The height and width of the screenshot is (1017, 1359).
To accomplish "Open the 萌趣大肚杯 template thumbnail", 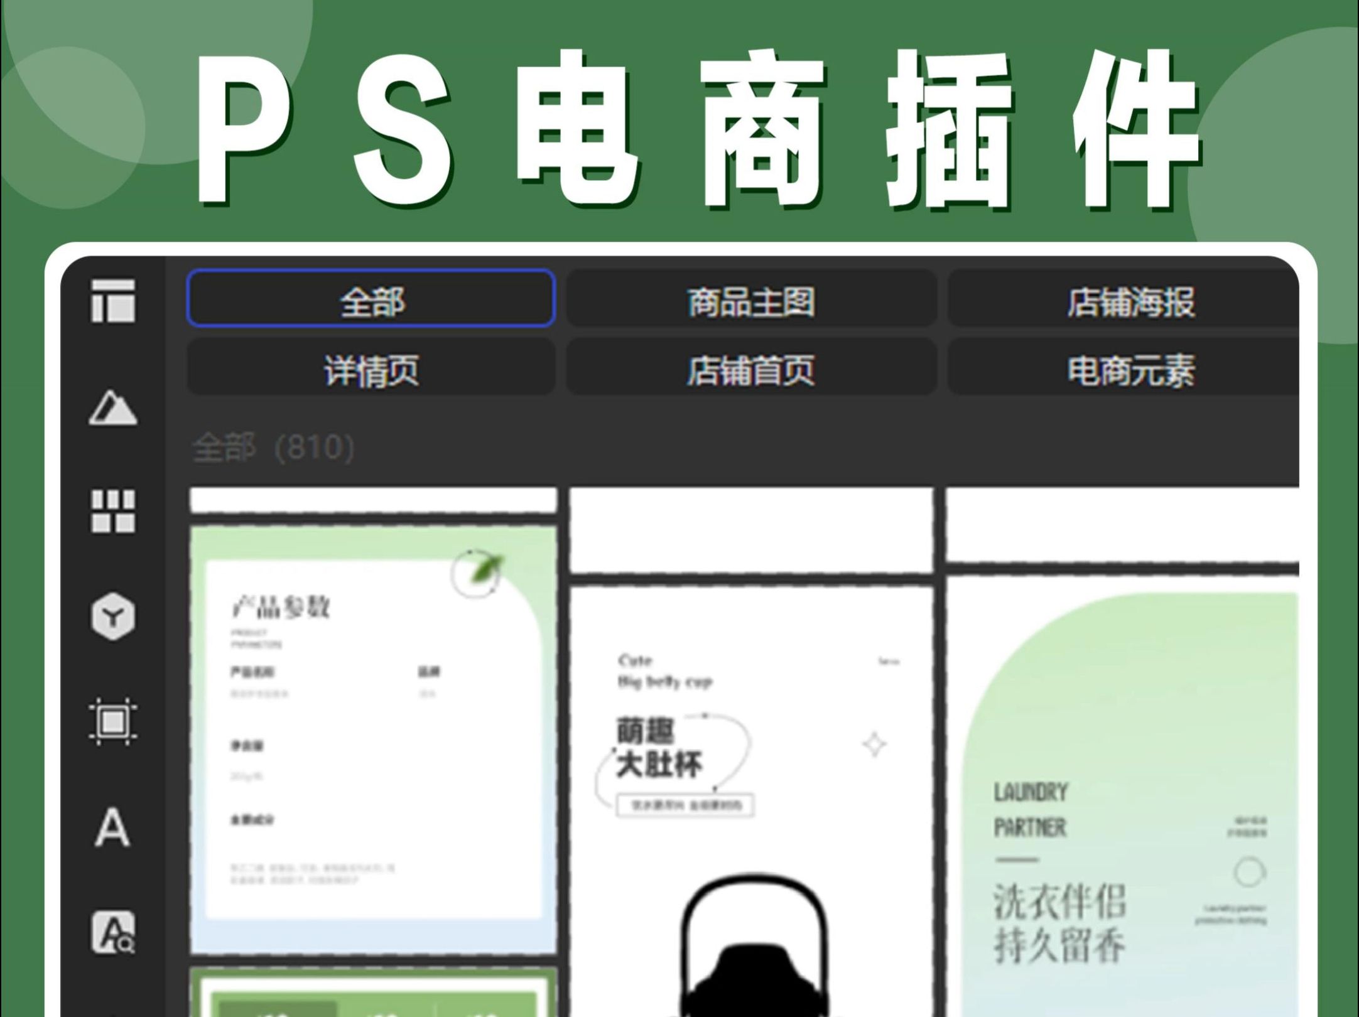I will click(751, 802).
